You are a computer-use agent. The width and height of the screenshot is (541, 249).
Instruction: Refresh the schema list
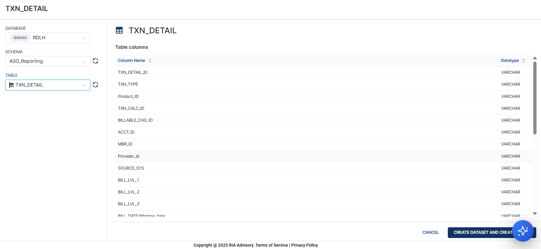(95, 61)
